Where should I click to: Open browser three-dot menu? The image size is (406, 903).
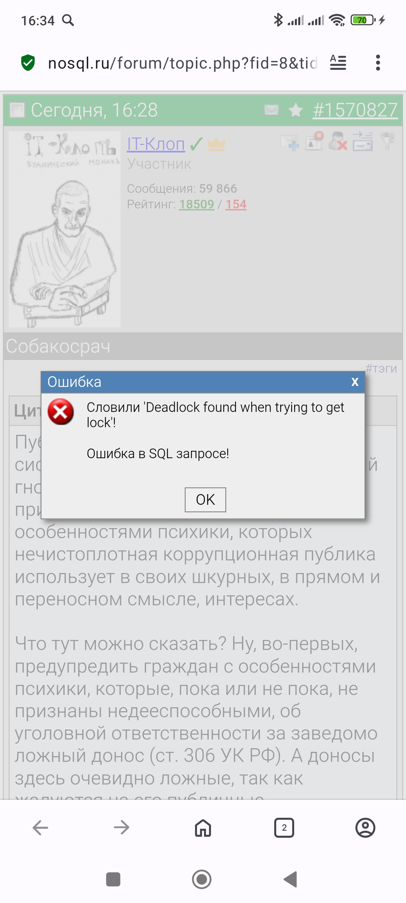[378, 63]
